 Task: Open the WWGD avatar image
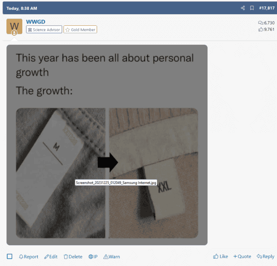(14, 27)
